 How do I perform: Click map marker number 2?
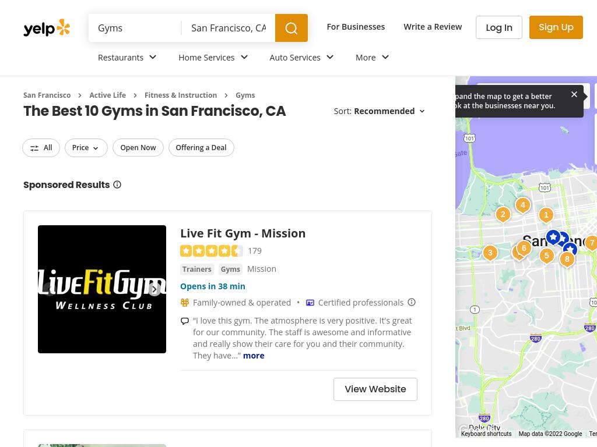503,215
